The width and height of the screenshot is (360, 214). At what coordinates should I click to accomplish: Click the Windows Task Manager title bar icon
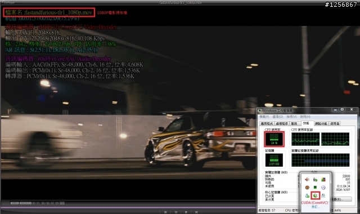click(x=260, y=110)
